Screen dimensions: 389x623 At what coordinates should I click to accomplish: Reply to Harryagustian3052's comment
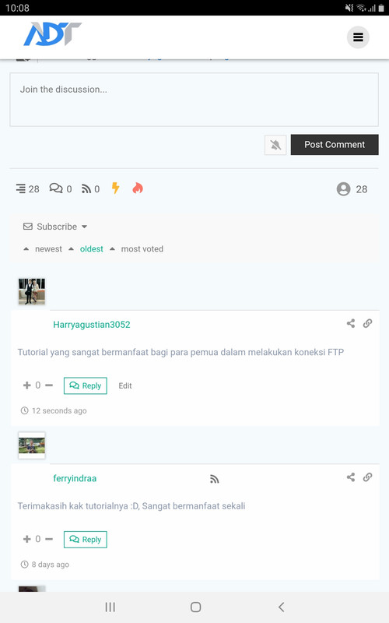tap(86, 385)
